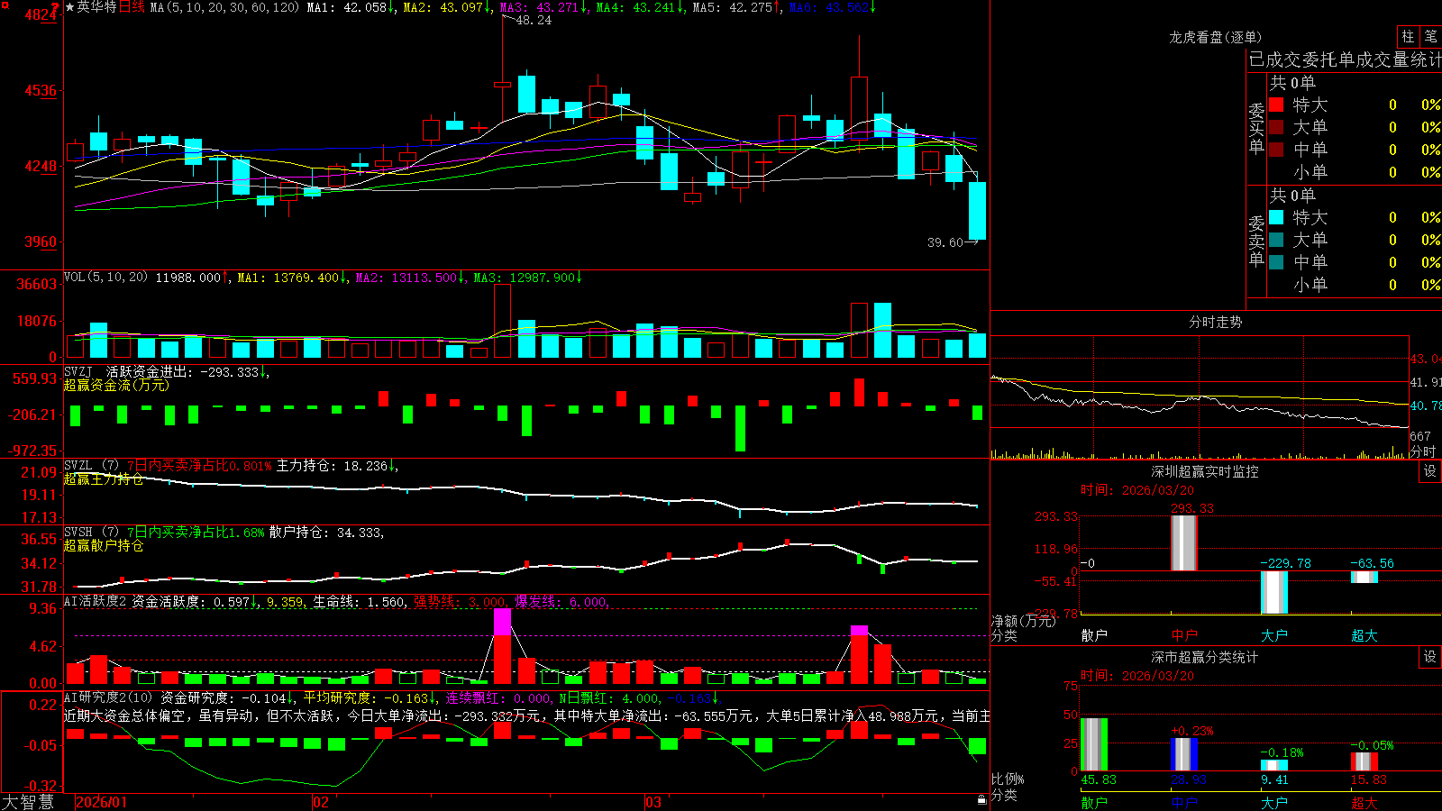Click the cyan 大户 ratio bar 9.41
The image size is (1442, 811).
(1274, 766)
